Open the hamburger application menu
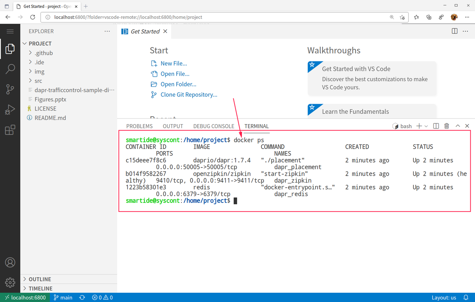475x302 pixels. pyautogui.click(x=10, y=31)
